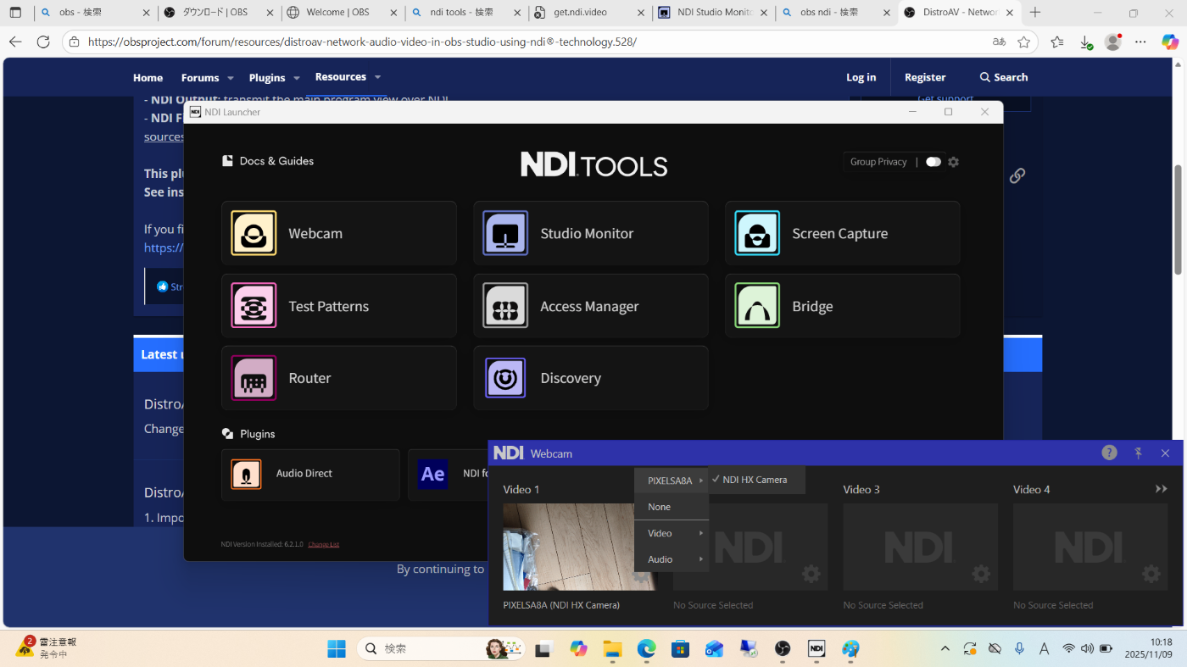
Task: Click the browser Copilot icon
Action: point(1169,42)
